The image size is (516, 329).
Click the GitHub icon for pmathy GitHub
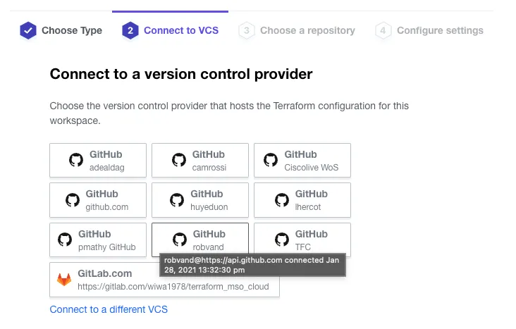64,240
